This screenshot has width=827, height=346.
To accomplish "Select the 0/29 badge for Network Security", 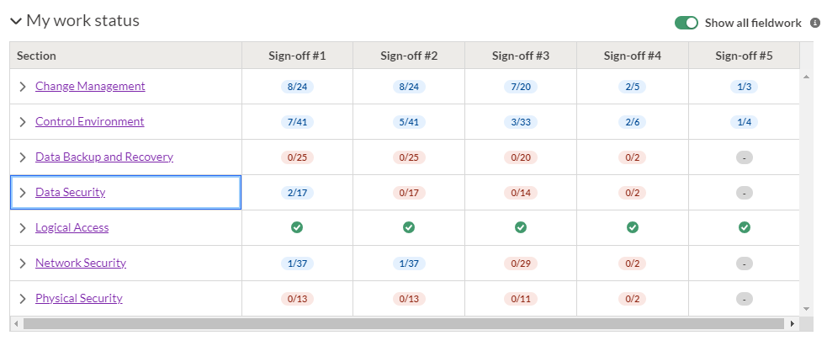I will coord(521,263).
